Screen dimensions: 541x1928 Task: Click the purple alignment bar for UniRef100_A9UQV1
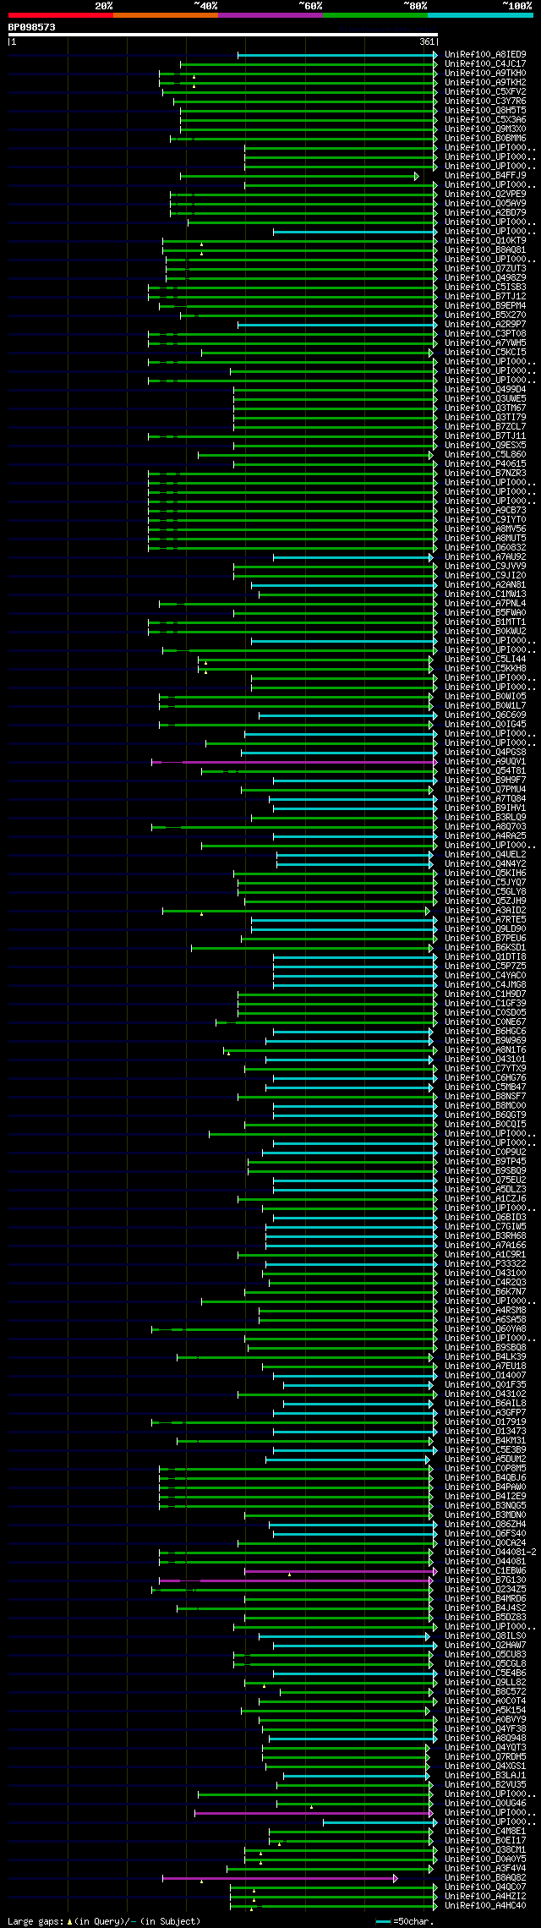(294, 762)
